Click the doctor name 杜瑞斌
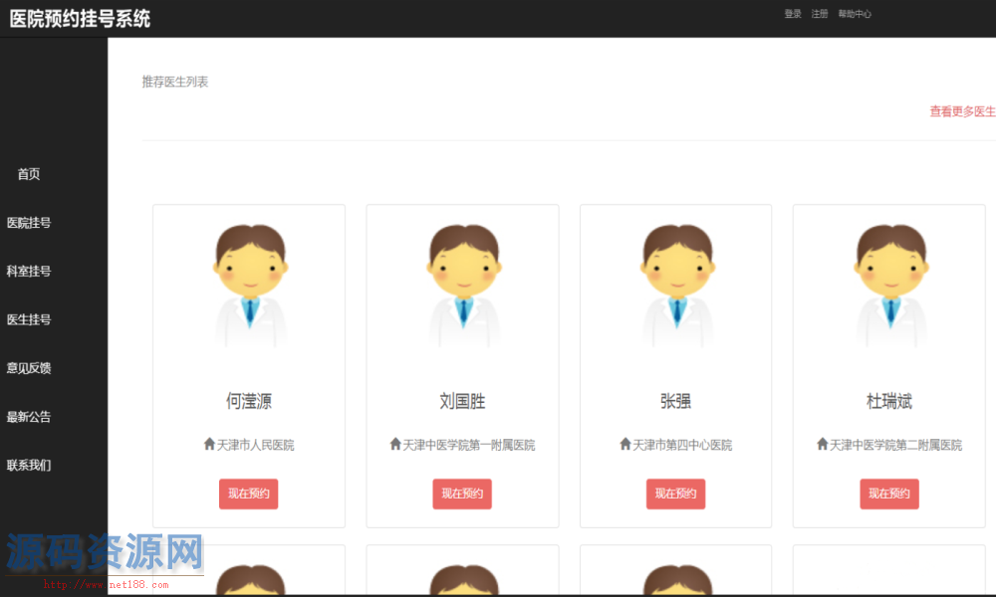 889,401
